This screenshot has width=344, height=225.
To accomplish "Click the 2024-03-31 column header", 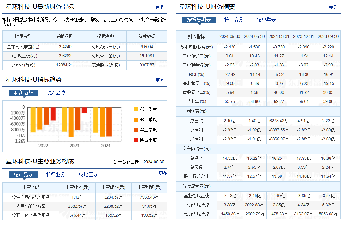I will [x=279, y=36].
